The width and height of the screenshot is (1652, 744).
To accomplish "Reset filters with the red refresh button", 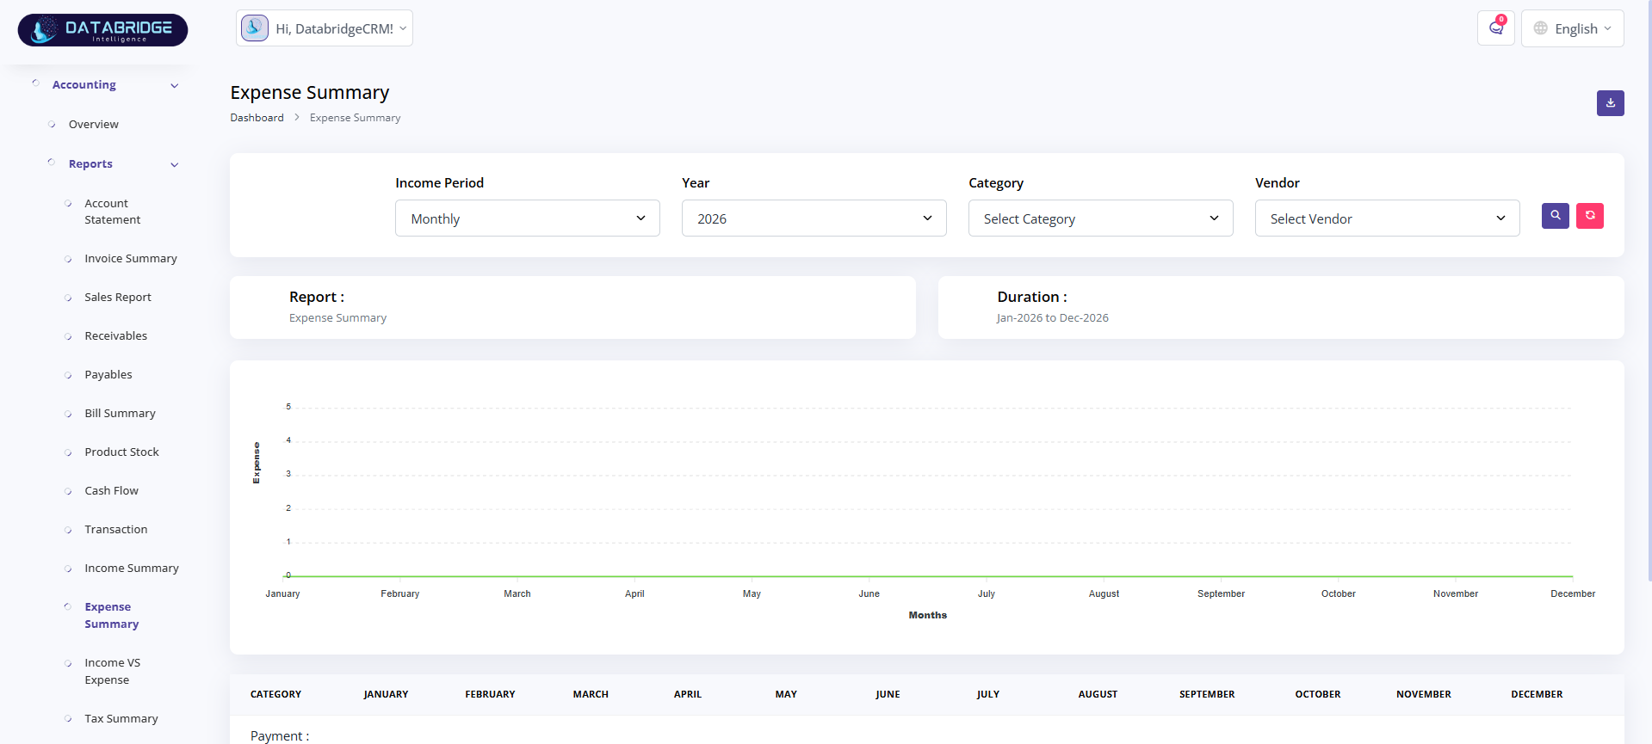I will click(1589, 216).
